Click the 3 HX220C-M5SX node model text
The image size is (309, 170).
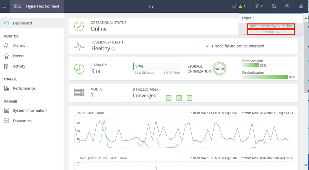coord(146,89)
